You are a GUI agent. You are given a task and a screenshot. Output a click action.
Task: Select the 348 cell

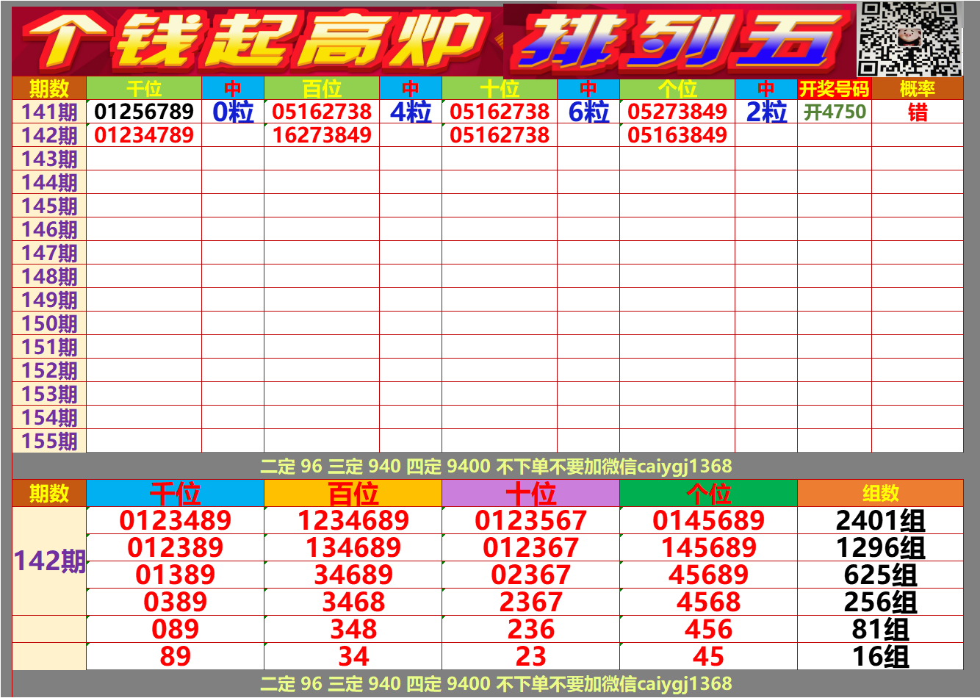pos(353,630)
